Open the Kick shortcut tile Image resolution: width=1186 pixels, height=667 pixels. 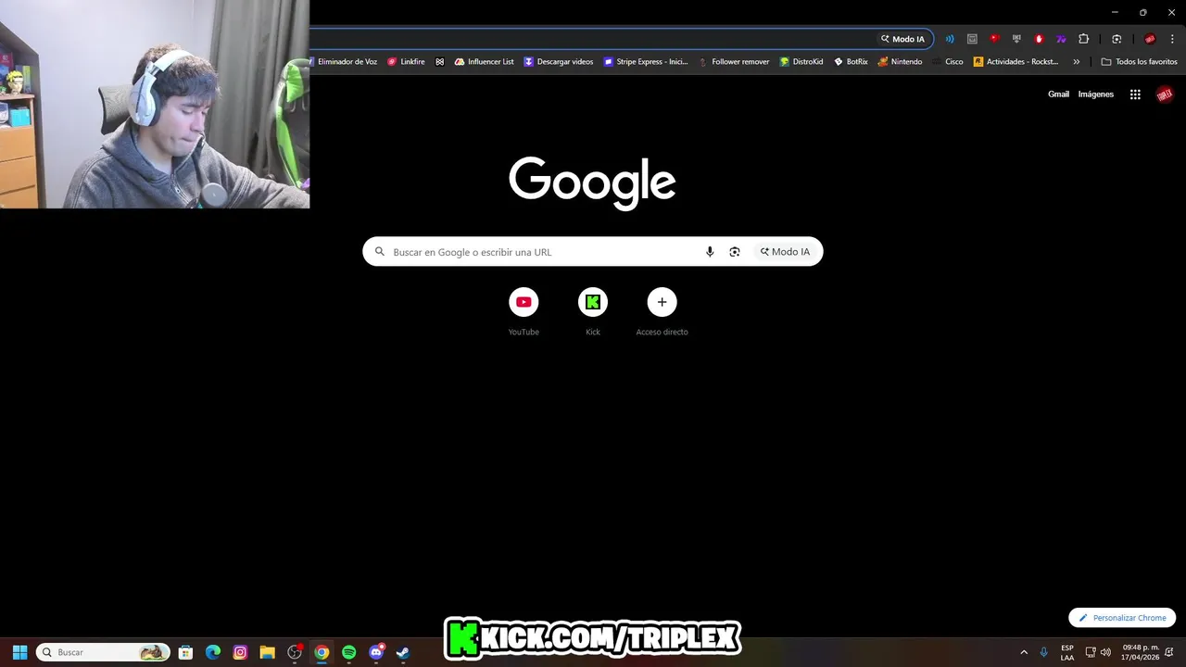pyautogui.click(x=593, y=312)
